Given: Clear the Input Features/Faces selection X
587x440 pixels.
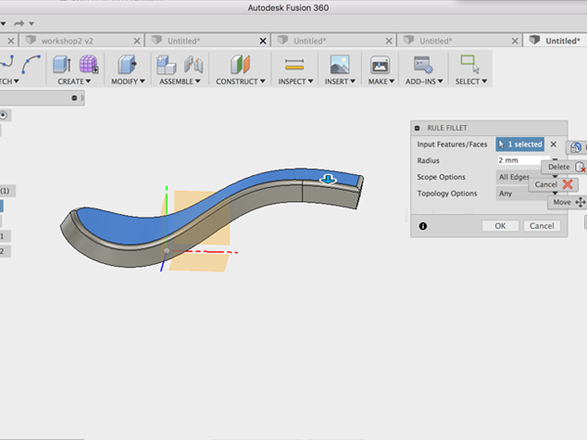Looking at the screenshot, I should 554,144.
